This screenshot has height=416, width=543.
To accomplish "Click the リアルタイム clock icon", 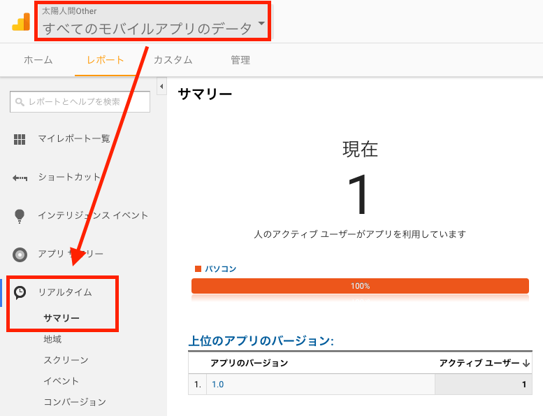I will point(20,293).
